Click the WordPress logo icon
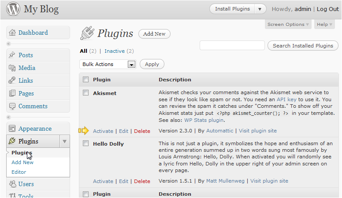 pos(13,9)
